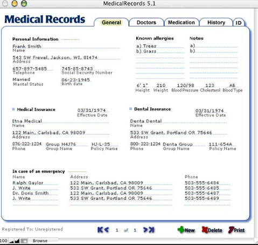Click emergency phone 503-555-6485
258x245 pixels.
pyautogui.click(x=207, y=188)
